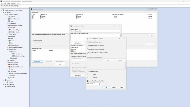Check Only replicate files in following states
190x107 pixels.
[87, 53]
